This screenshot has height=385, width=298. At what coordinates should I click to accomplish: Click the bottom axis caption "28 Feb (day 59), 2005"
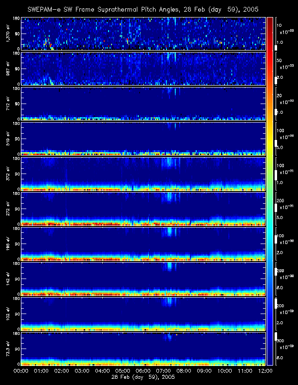point(143,377)
